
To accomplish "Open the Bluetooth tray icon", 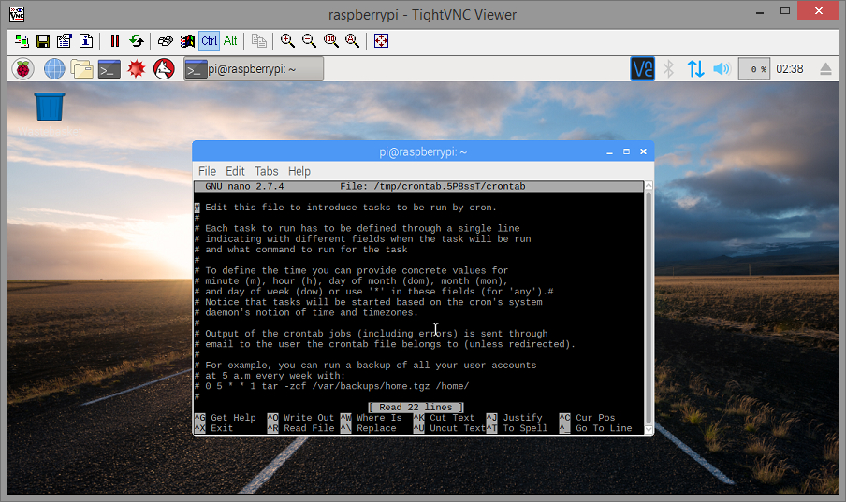I will (669, 69).
